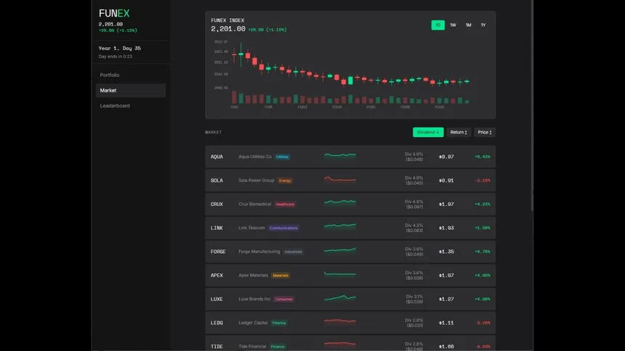Image resolution: width=625 pixels, height=351 pixels.
Task: Click LEDG price $1.11
Action: 446,323
